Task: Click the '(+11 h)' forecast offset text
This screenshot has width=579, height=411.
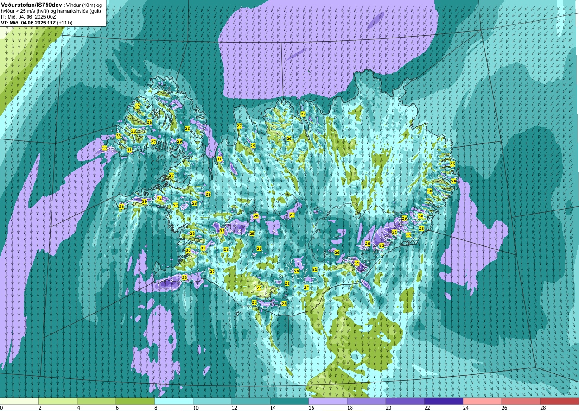Action: pos(65,22)
